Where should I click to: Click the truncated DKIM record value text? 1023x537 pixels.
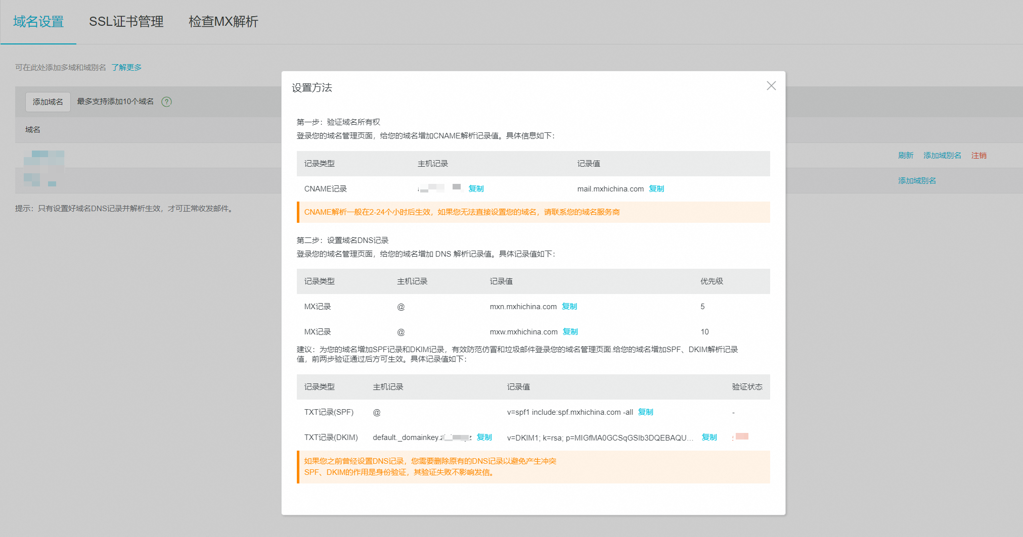[600, 437]
